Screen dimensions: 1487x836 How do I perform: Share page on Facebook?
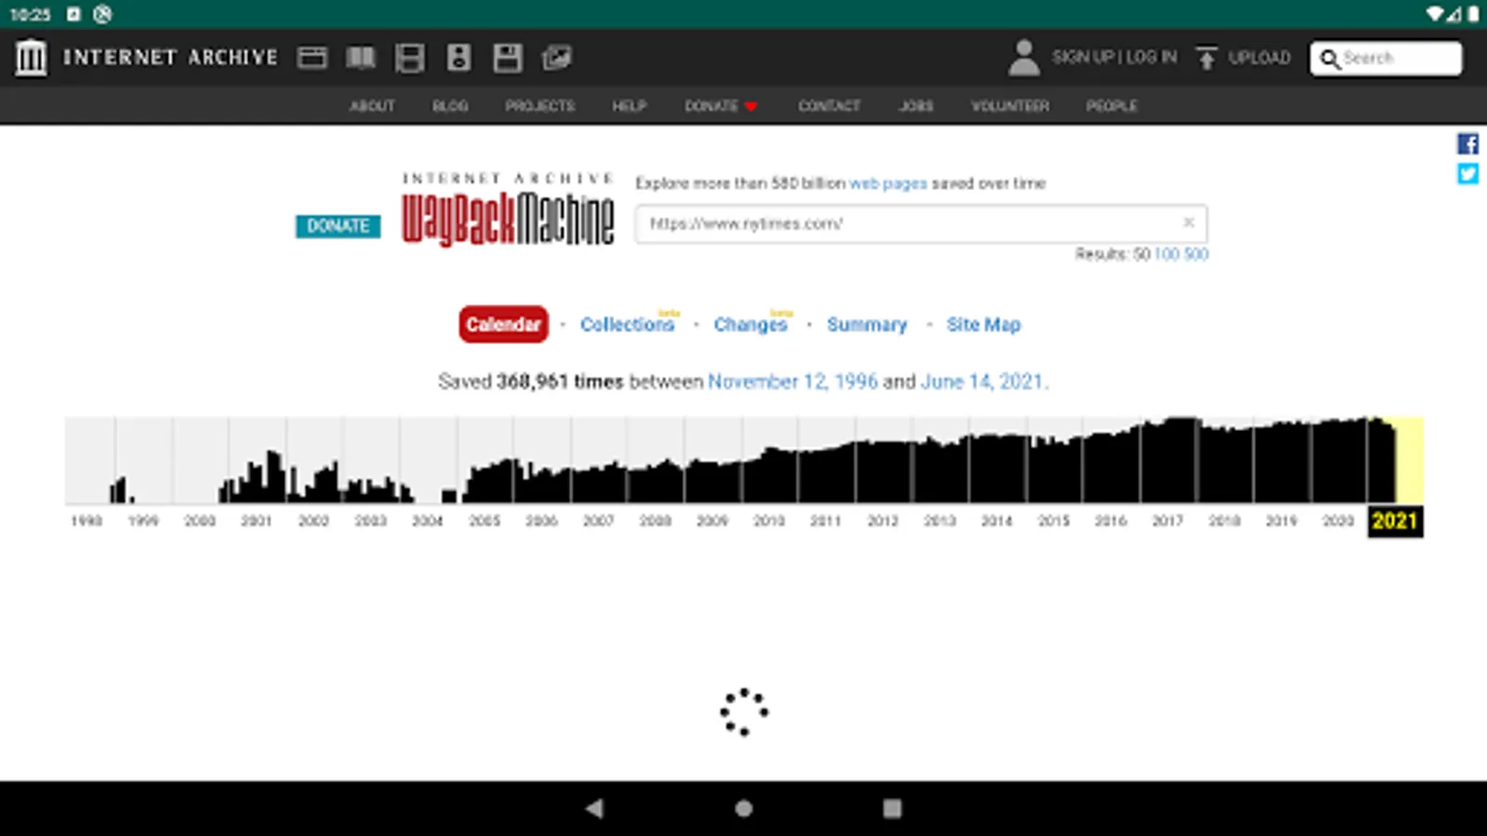tap(1467, 144)
